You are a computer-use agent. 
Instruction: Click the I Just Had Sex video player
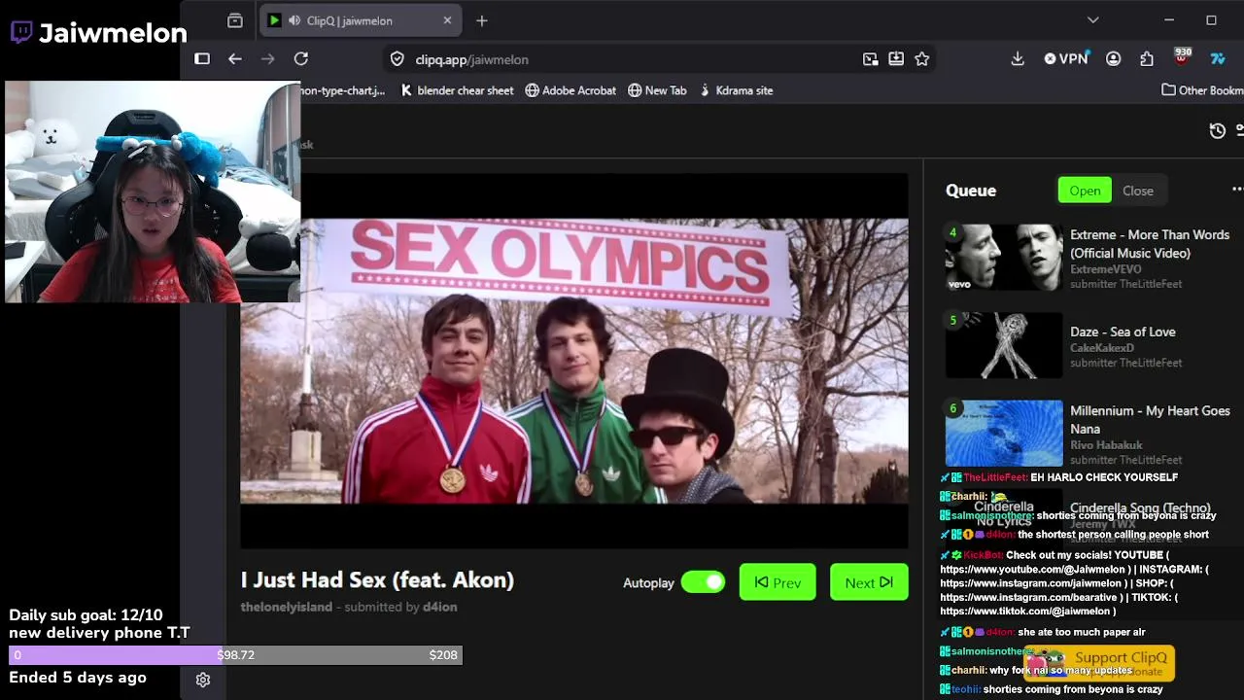(574, 361)
